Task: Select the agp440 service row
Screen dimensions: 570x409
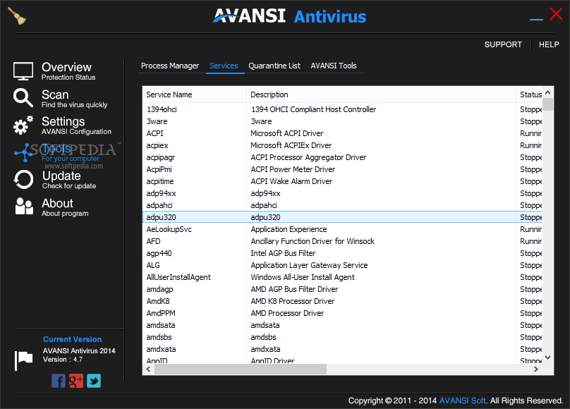Action: click(x=342, y=253)
